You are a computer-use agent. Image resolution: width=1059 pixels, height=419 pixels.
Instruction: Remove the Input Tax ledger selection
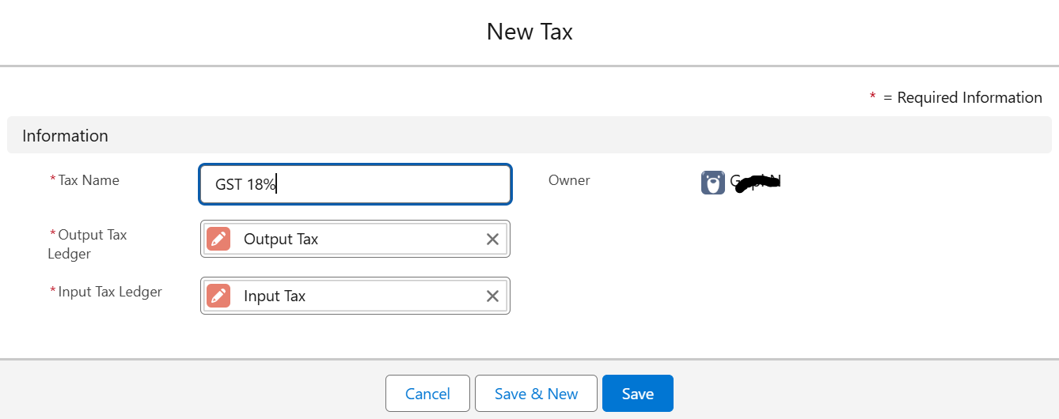tap(492, 296)
